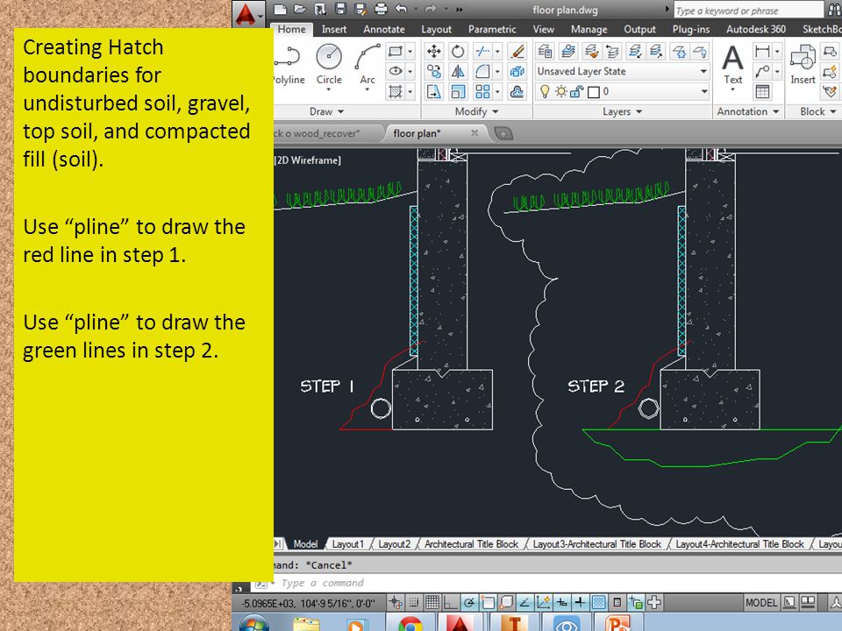The width and height of the screenshot is (842, 631).
Task: Click the [2D Wireframe] viewport label
Action: [307, 160]
